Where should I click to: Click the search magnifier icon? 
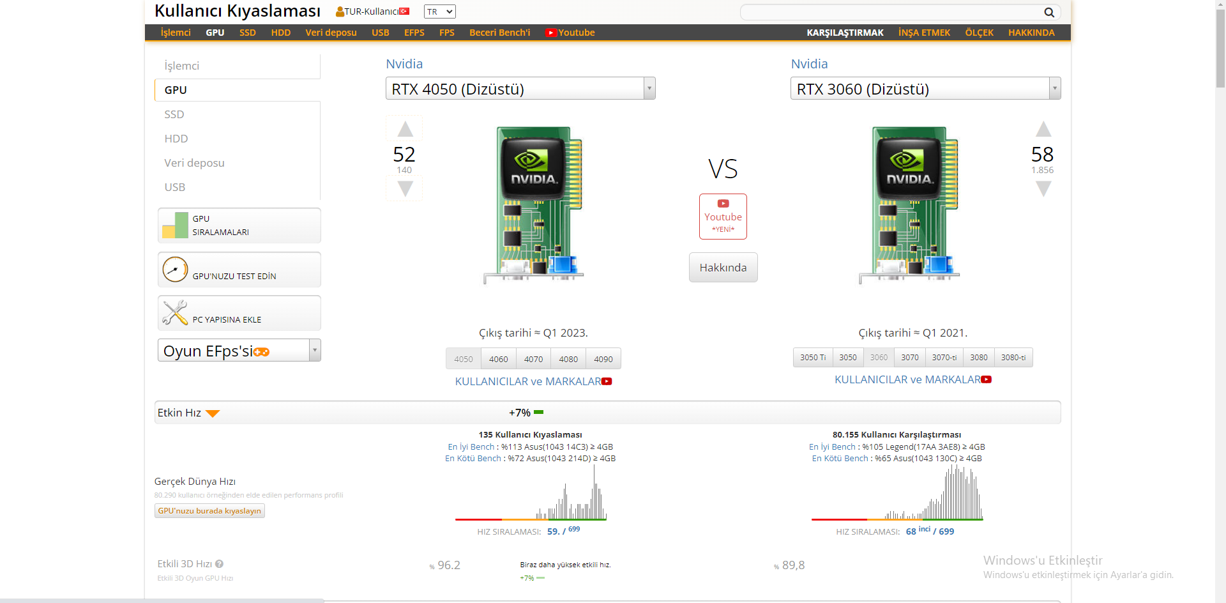pyautogui.click(x=1049, y=12)
